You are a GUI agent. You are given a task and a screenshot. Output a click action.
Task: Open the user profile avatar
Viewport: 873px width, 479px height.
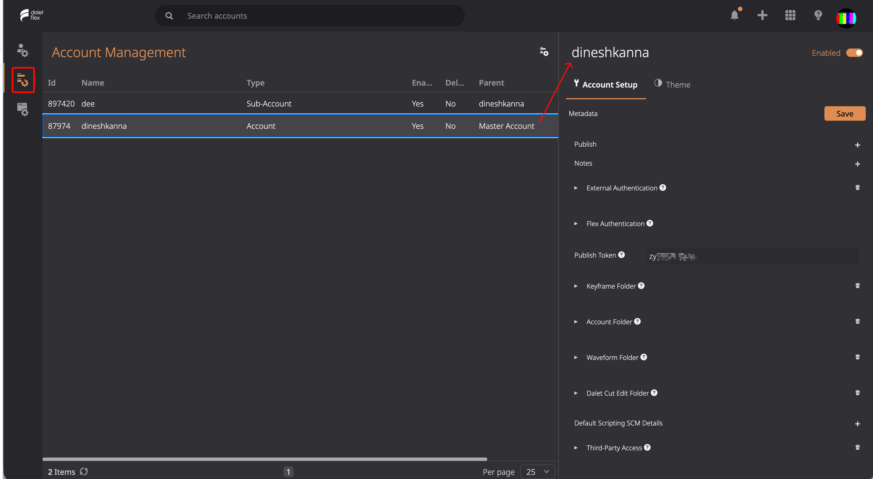tap(846, 18)
